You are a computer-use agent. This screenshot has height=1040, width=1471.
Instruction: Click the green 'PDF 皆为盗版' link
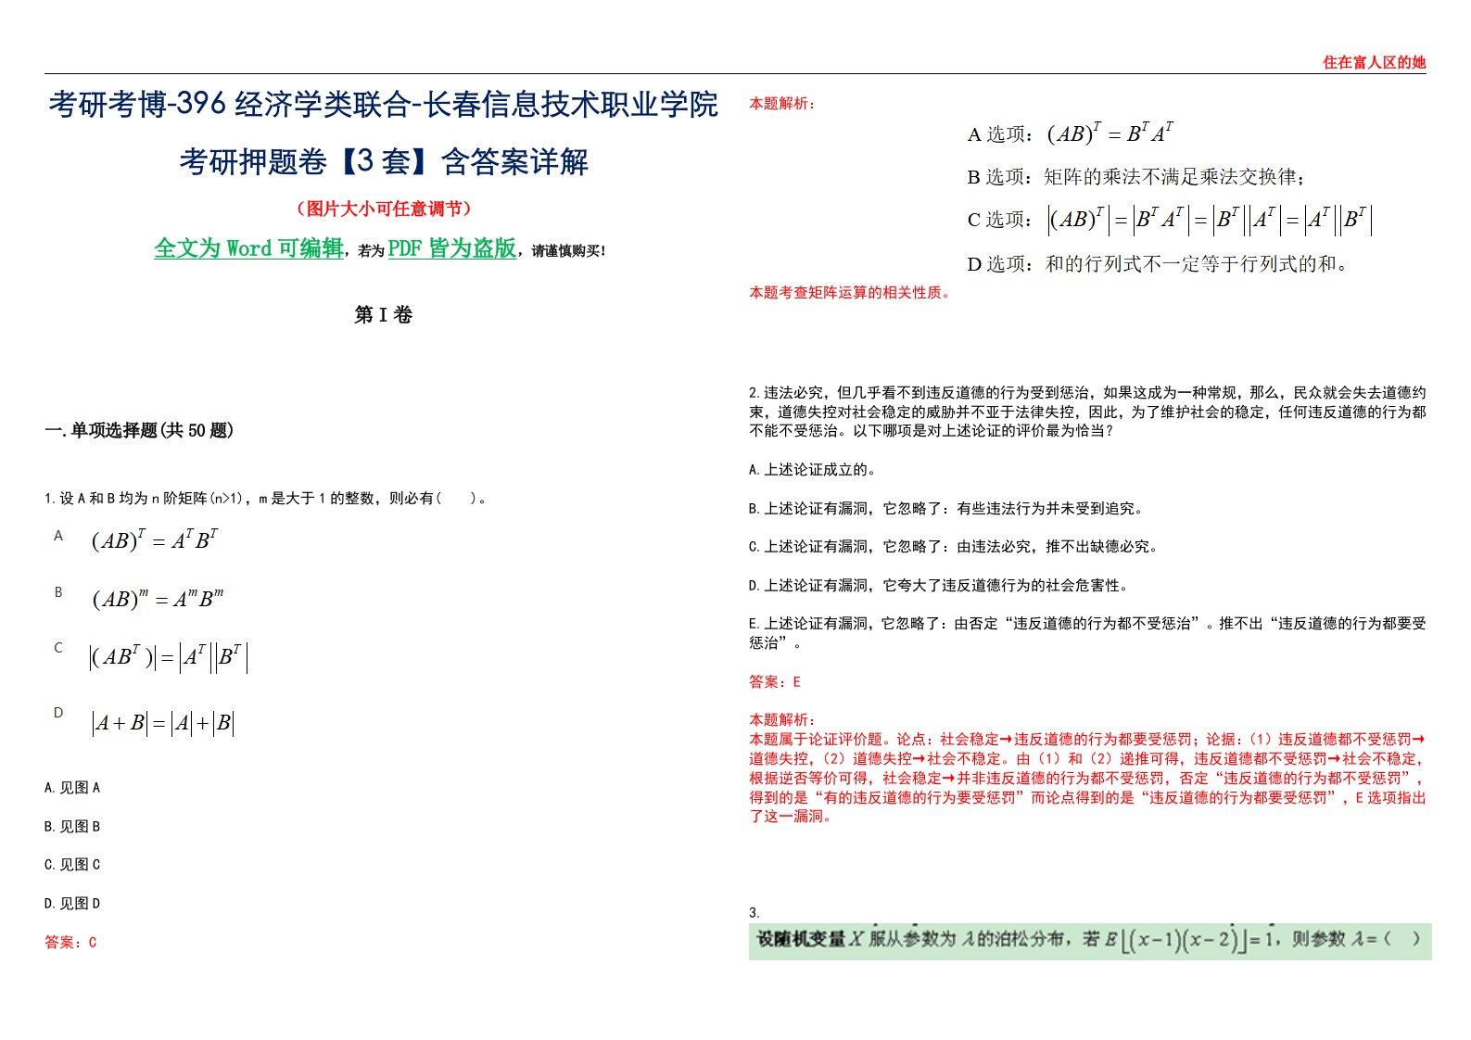coord(452,248)
